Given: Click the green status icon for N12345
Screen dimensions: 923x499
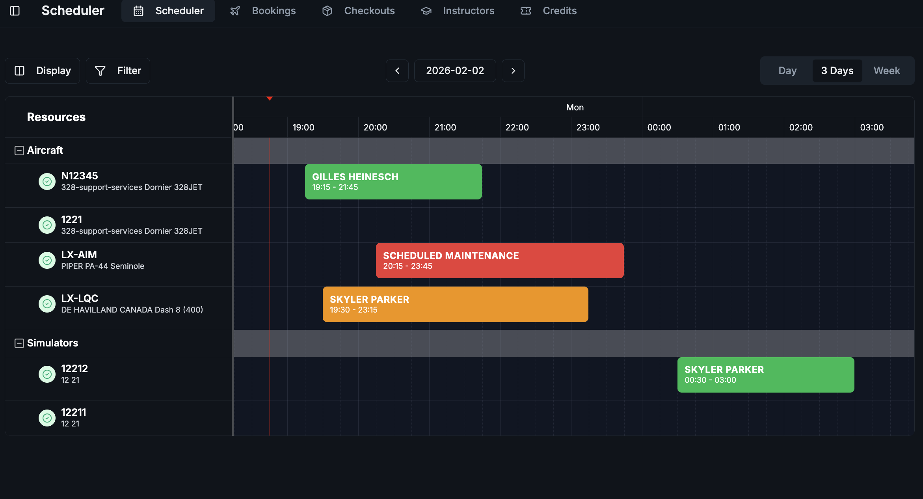Looking at the screenshot, I should 47,181.
